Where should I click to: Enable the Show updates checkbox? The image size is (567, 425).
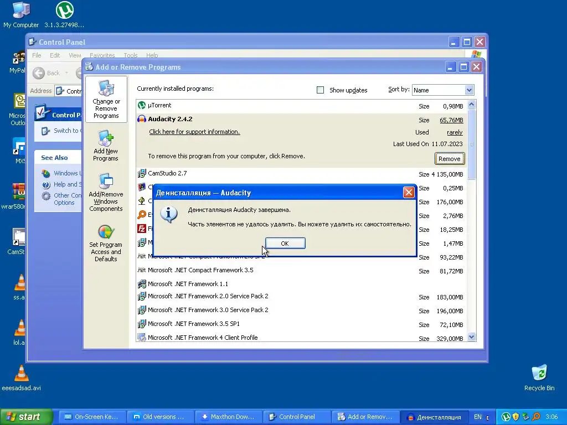(x=321, y=90)
